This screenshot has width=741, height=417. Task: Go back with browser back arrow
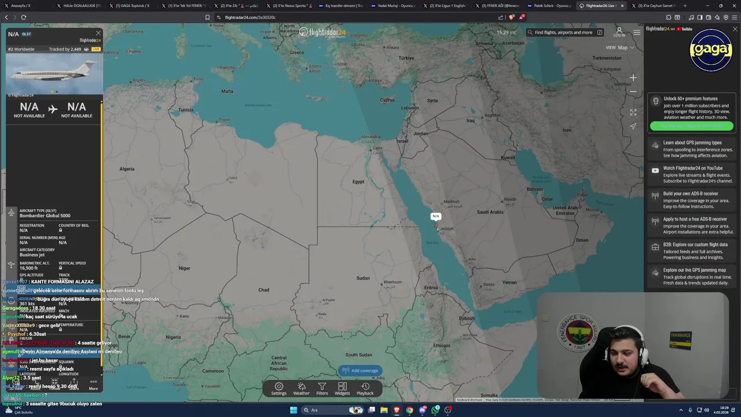6,17
